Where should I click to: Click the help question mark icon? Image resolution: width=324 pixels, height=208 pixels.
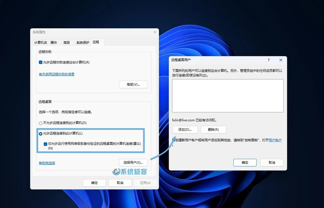[x=268, y=60]
